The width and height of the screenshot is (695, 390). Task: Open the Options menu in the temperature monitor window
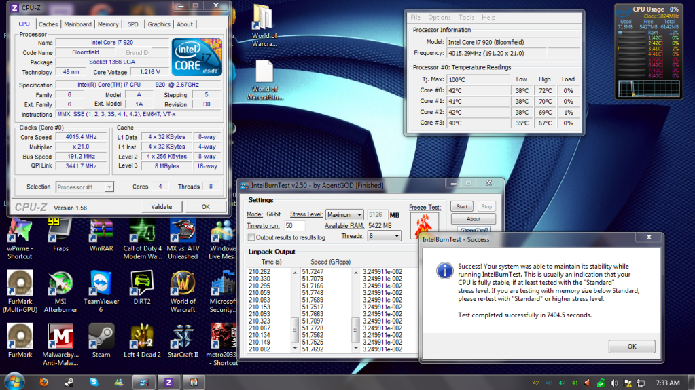(440, 17)
